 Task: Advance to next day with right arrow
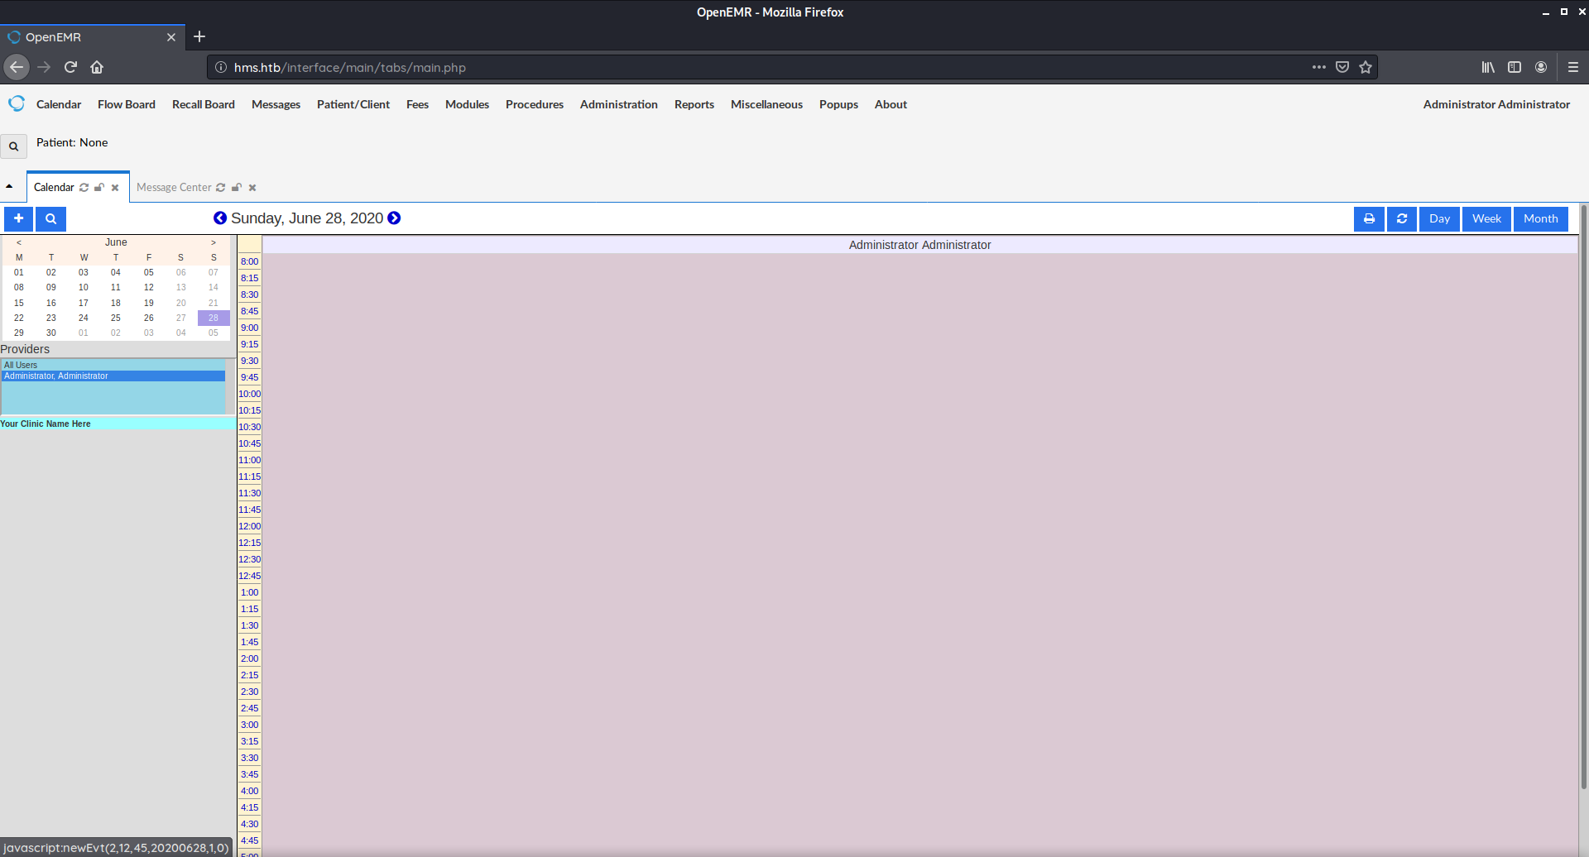[394, 218]
